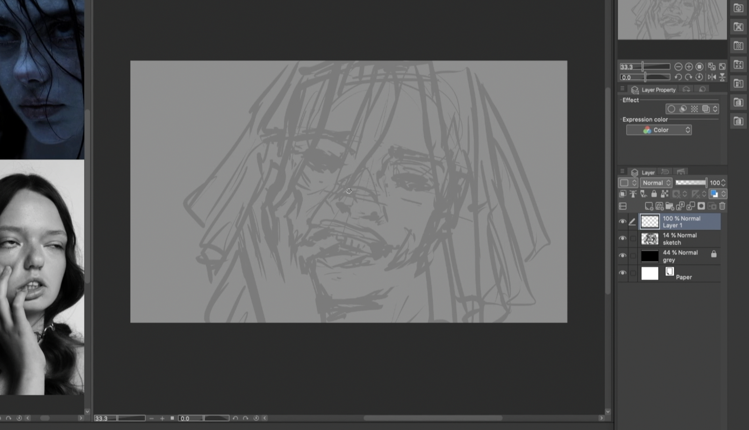
Task: Hide the sketch layer
Action: tap(622, 239)
